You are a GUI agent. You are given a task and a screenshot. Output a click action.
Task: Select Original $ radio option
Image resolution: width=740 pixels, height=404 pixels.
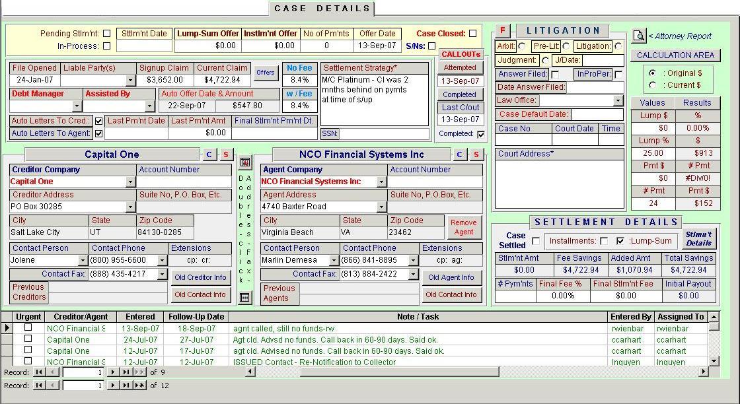652,73
